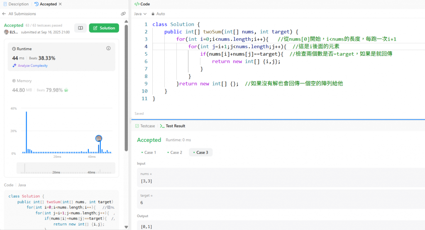Click the 'Beats 38.33%' runtime value
This screenshot has height=230, width=425.
click(42, 58)
